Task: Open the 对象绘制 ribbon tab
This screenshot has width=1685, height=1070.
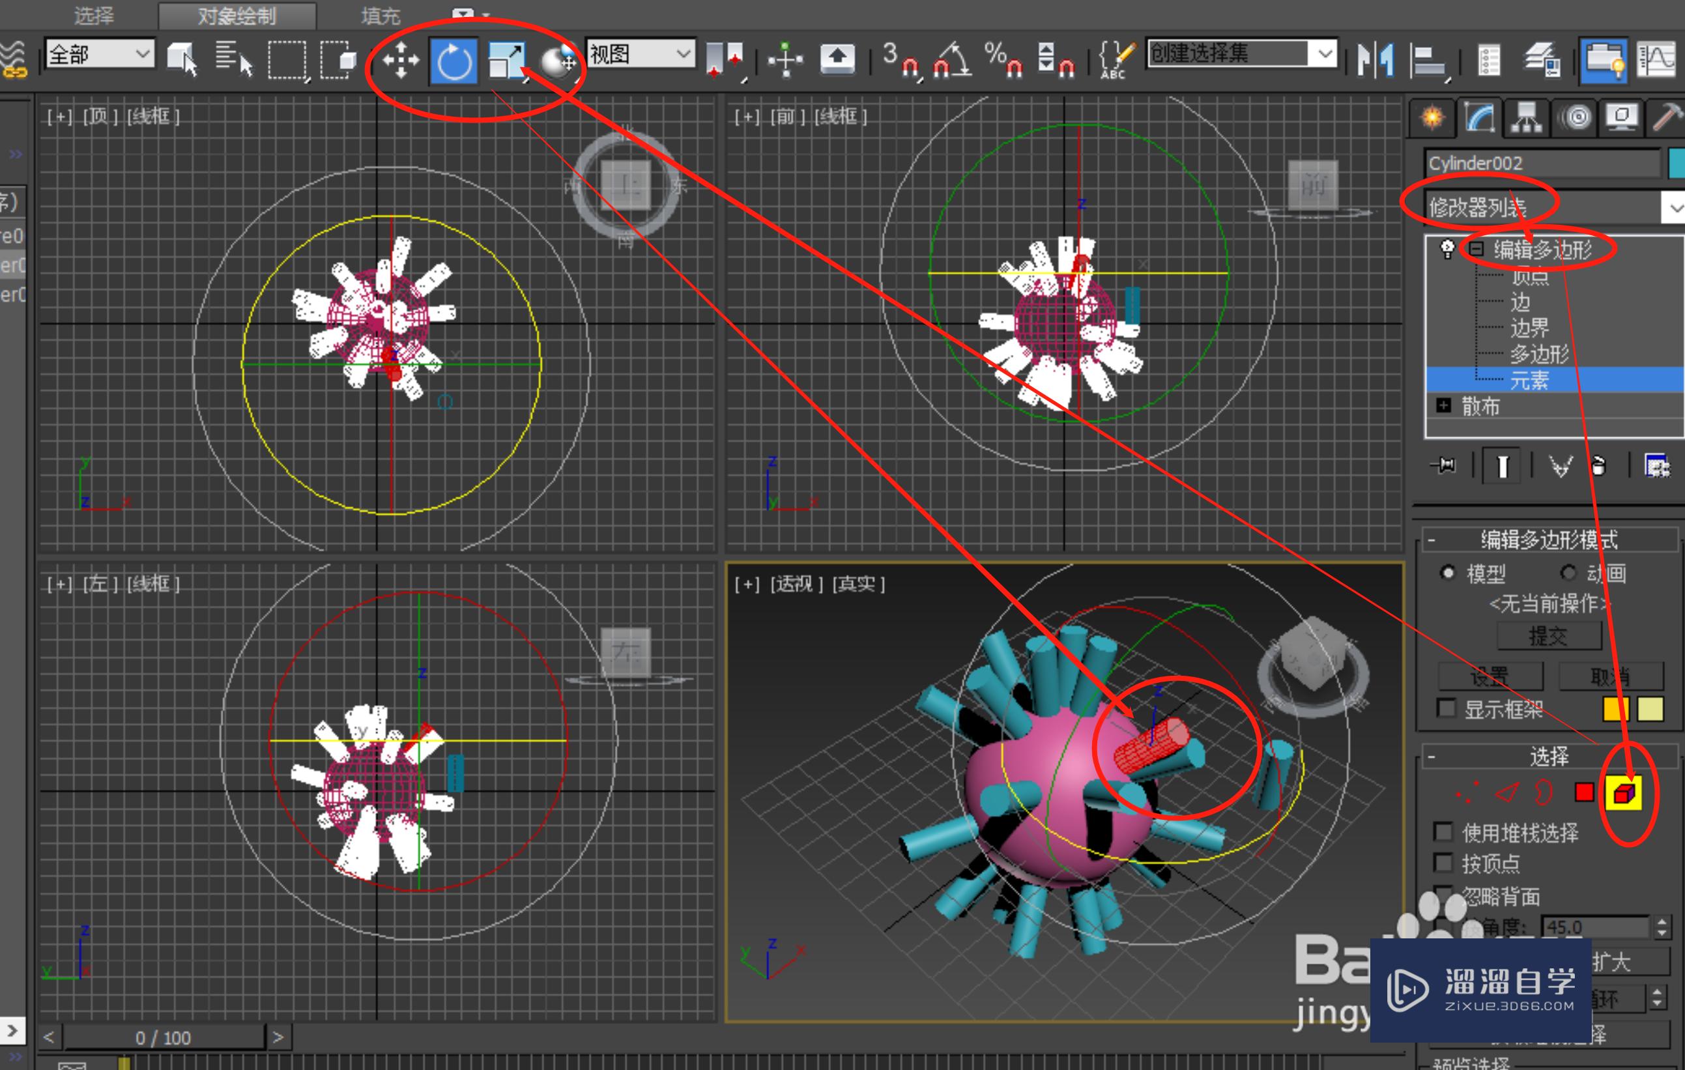Action: click(237, 16)
